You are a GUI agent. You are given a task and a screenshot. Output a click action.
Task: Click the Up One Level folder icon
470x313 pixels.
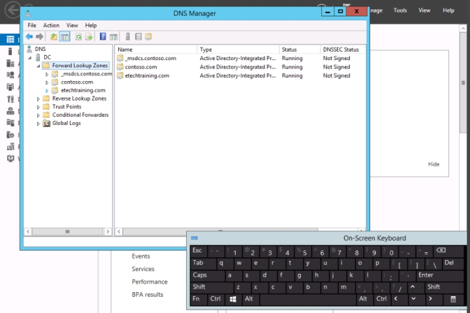click(x=54, y=37)
